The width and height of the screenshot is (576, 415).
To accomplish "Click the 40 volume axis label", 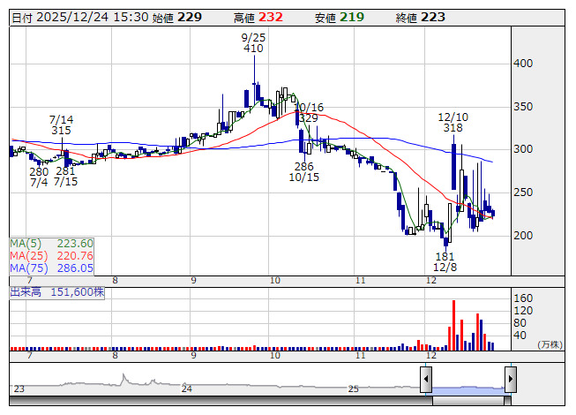I will [520, 336].
